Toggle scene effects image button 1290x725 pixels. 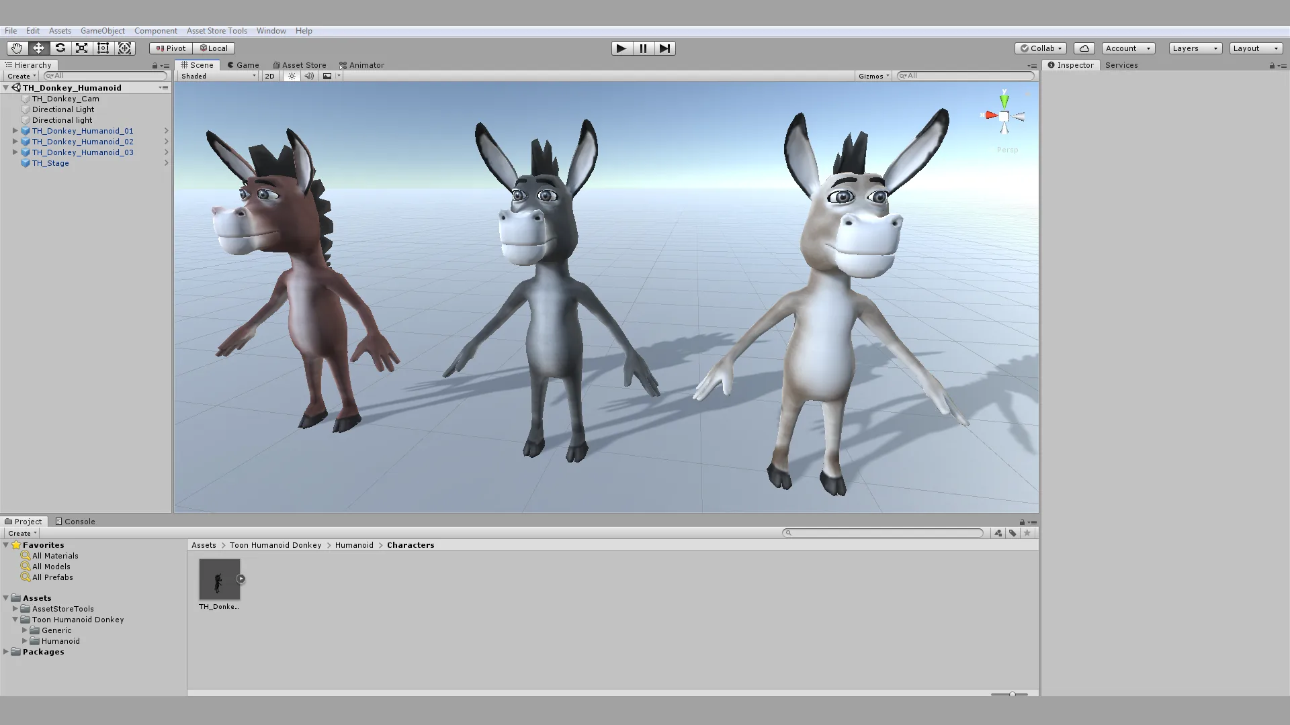[x=327, y=76]
